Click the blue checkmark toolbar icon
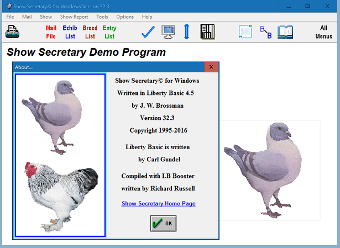Viewport: 340px width, 248px height. pyautogui.click(x=148, y=32)
